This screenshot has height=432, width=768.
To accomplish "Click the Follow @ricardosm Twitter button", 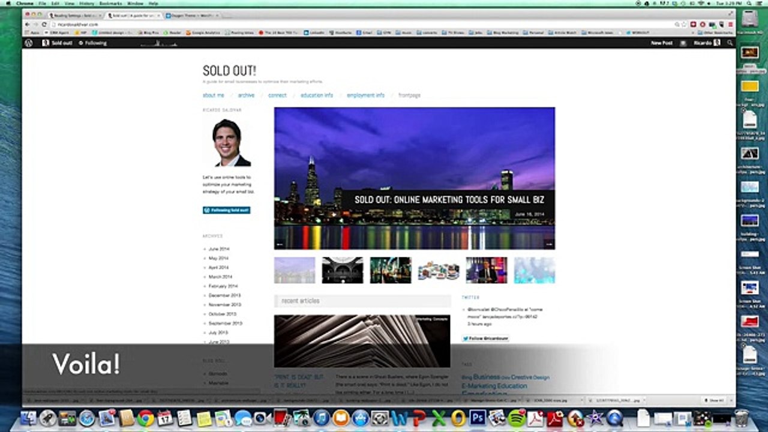I will [485, 338].
